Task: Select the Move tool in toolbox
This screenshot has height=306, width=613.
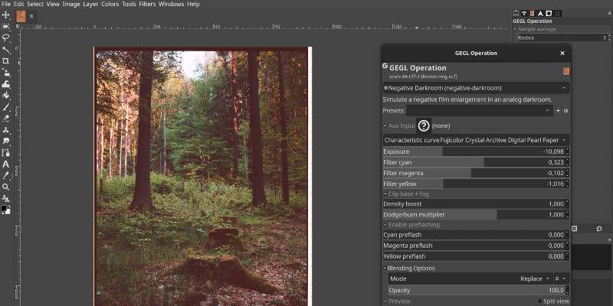Action: (5, 15)
